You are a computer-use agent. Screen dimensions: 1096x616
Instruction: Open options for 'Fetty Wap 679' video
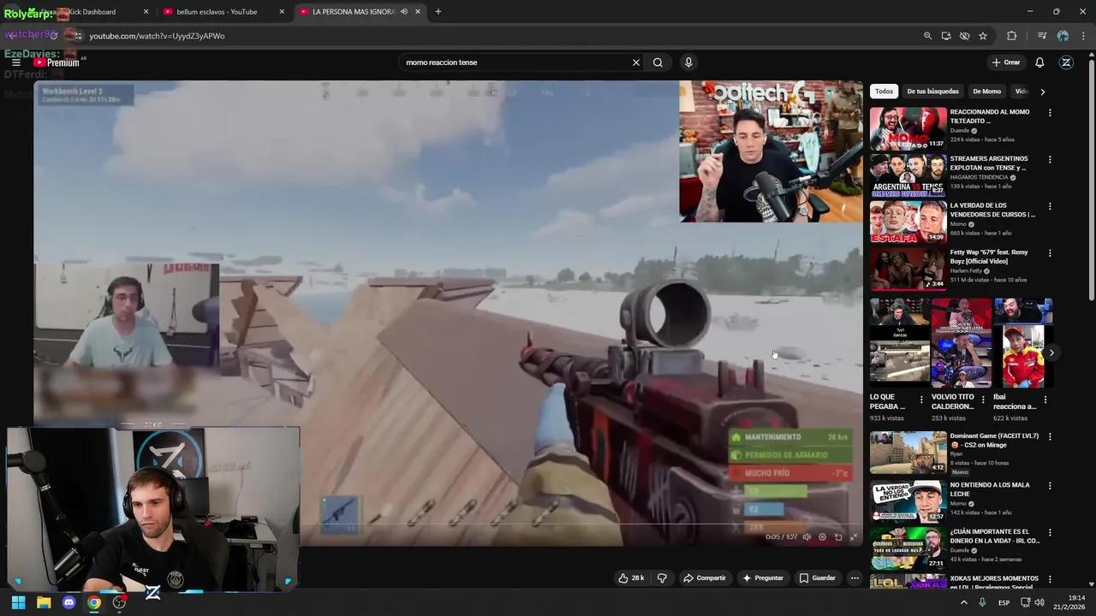click(1050, 253)
